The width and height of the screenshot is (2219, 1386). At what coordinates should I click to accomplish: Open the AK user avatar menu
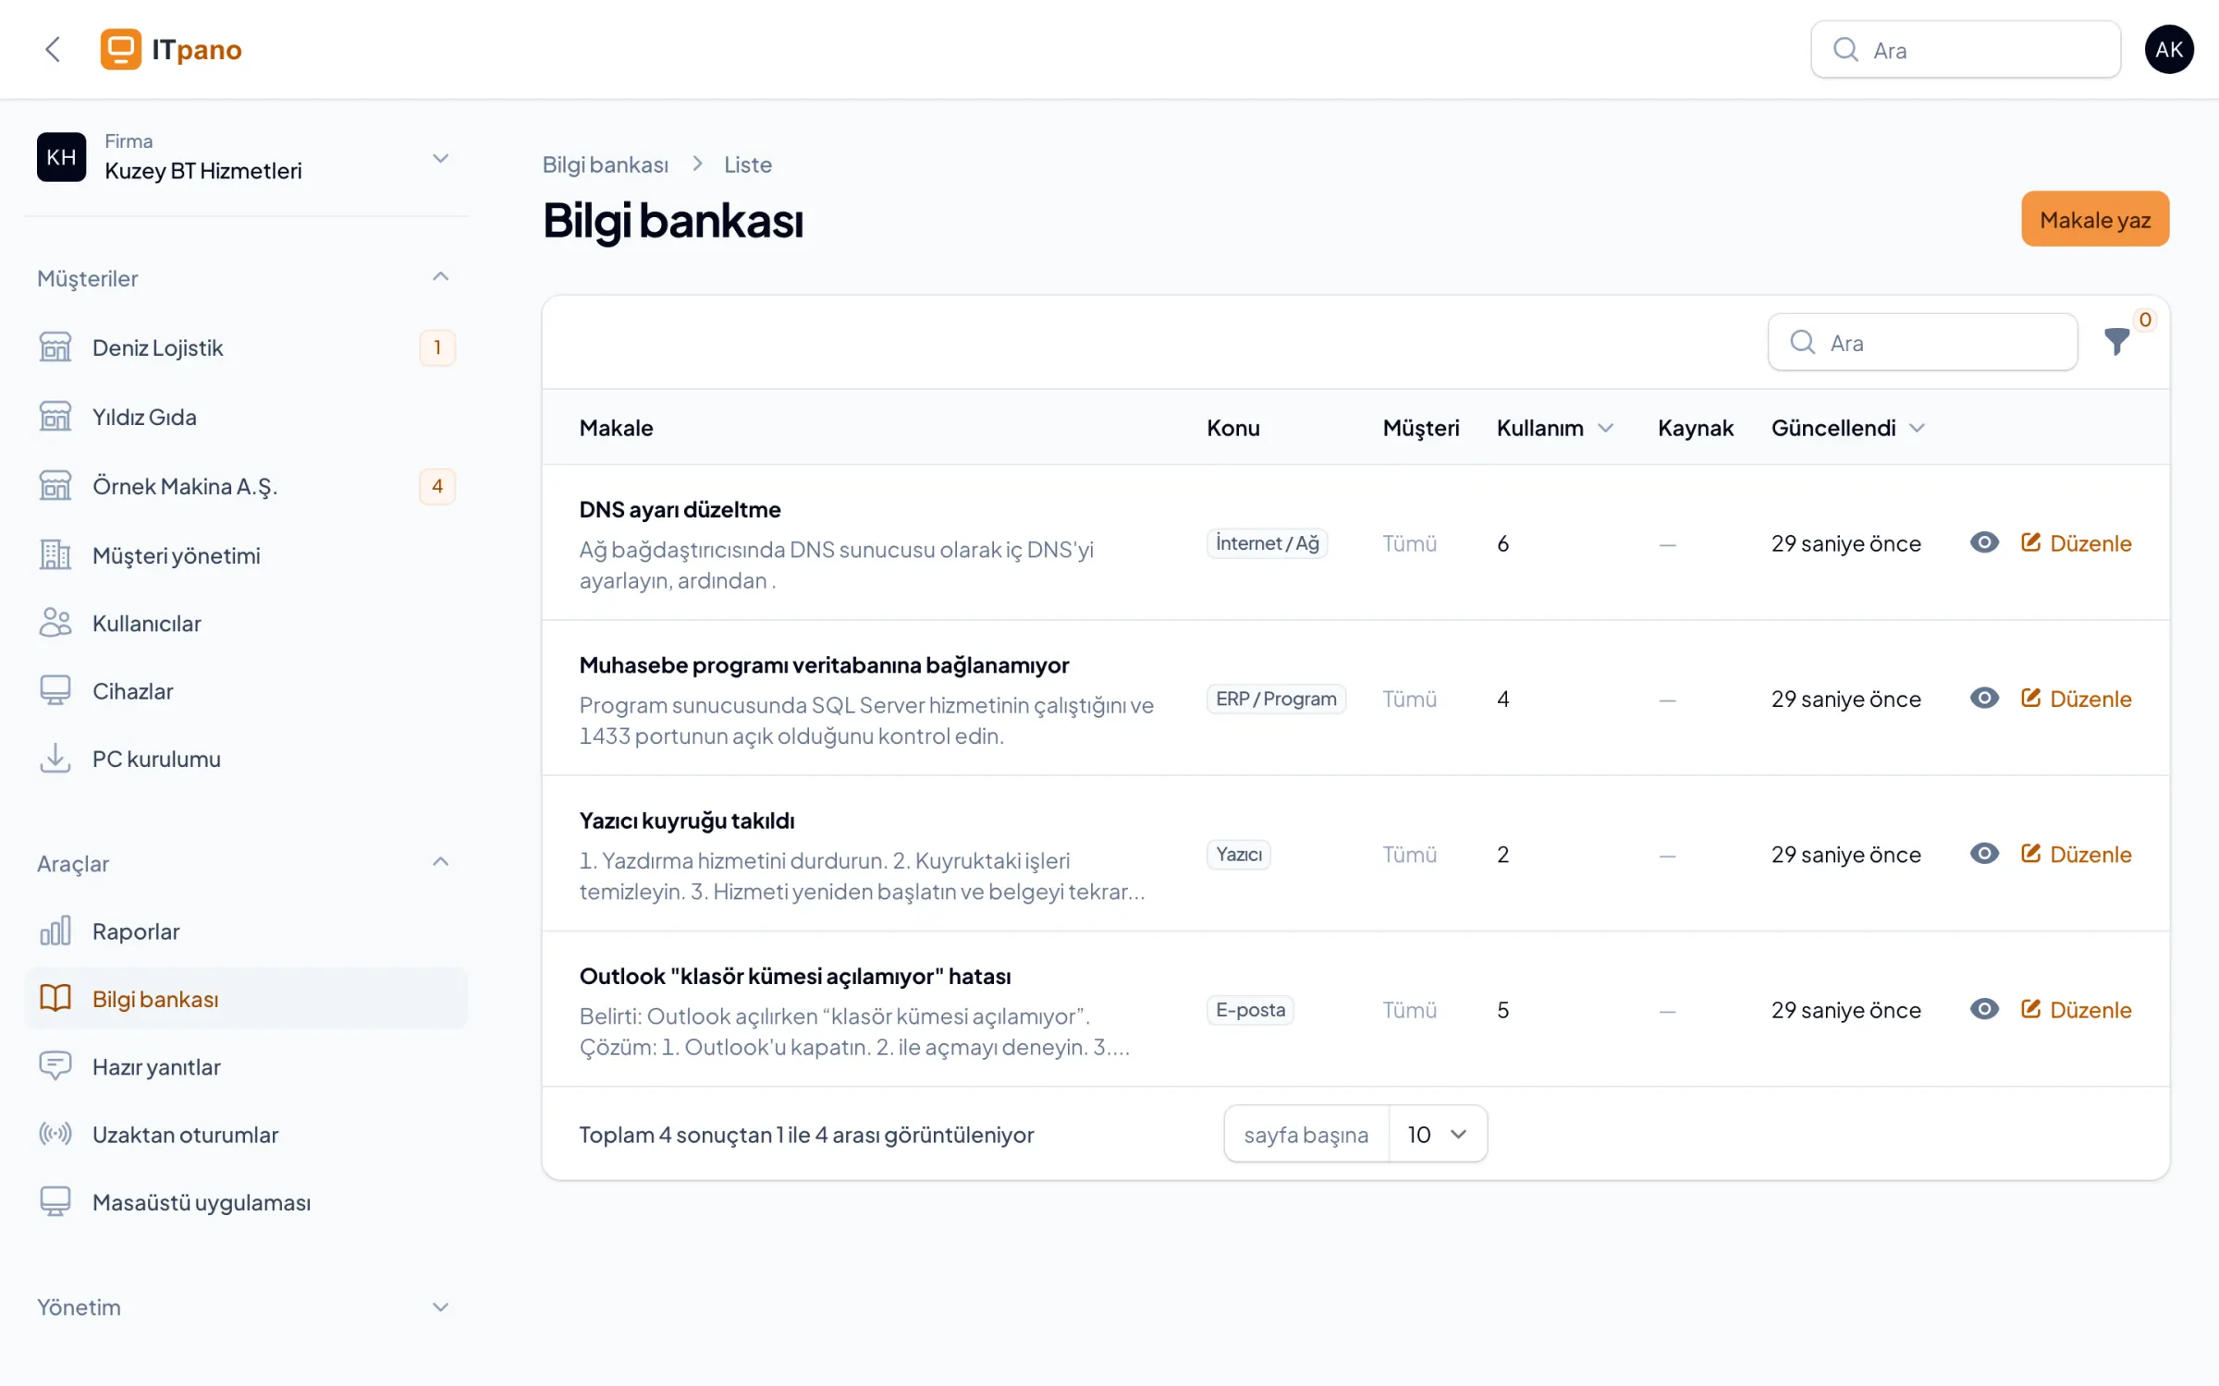coord(2169,49)
